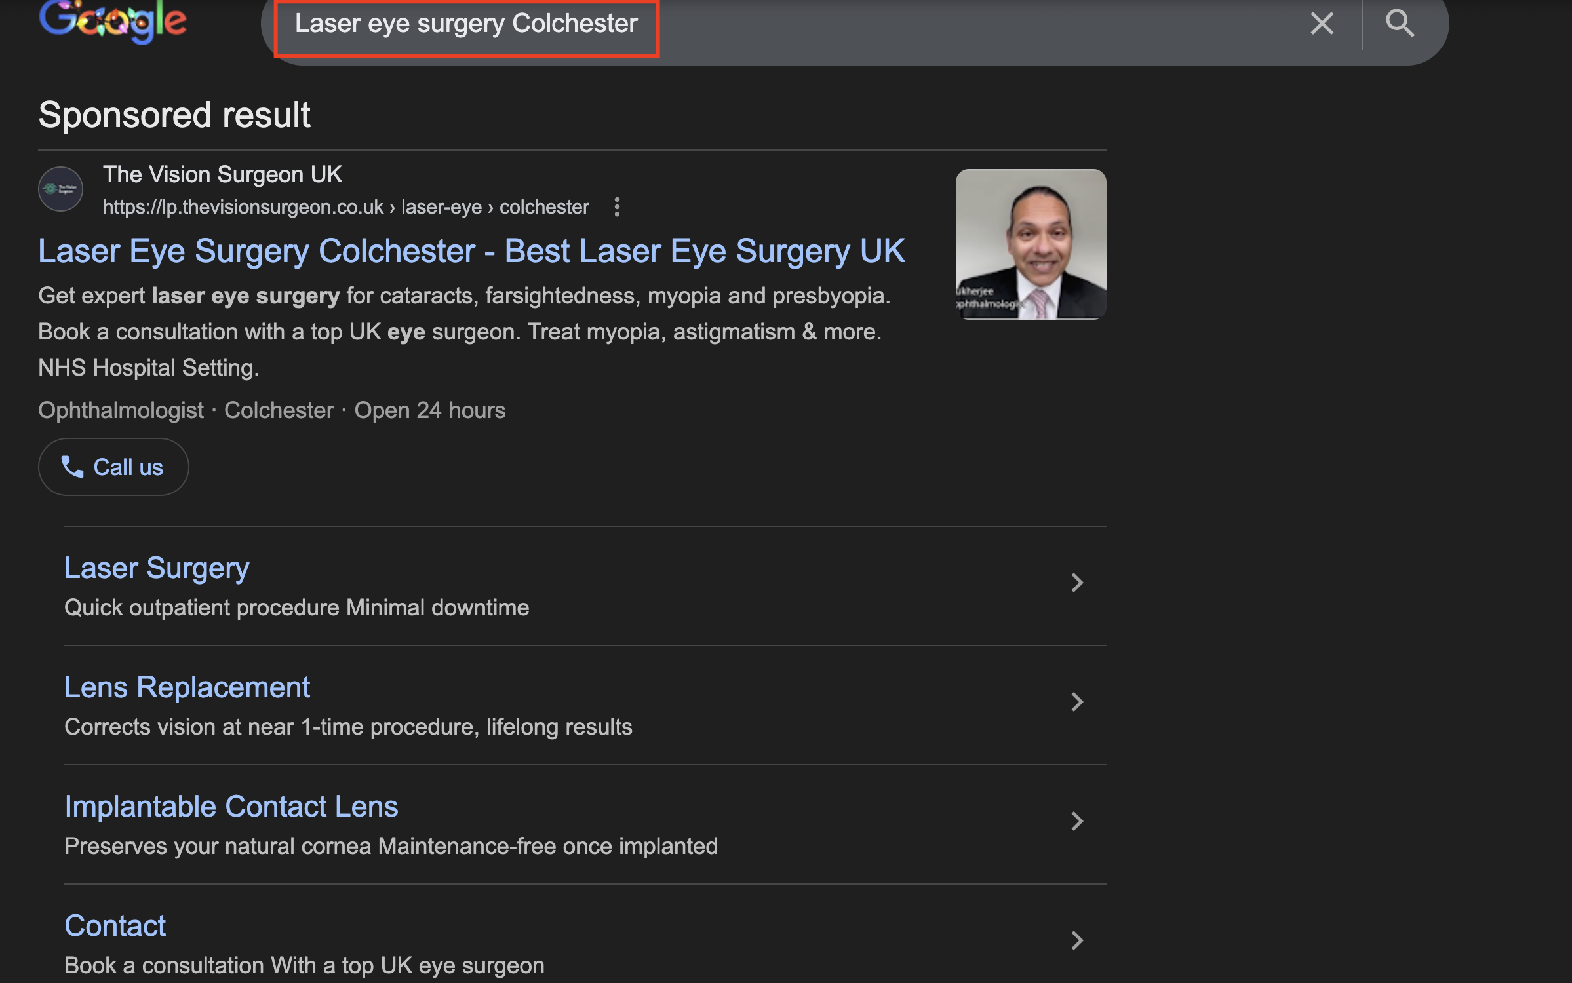
Task: Click the surgeon photo thumbnail
Action: (1030, 244)
